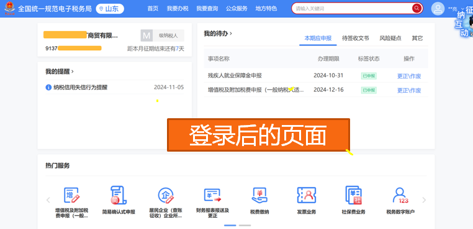Switch to the 其它 tab
This screenshot has width=473, height=229.
click(x=418, y=38)
